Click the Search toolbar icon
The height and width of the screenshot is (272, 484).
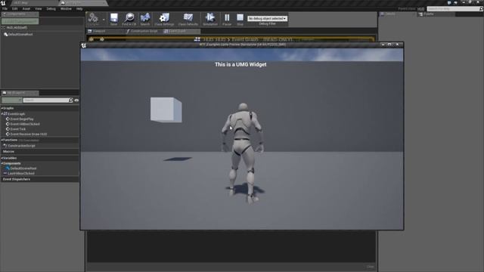[144, 19]
